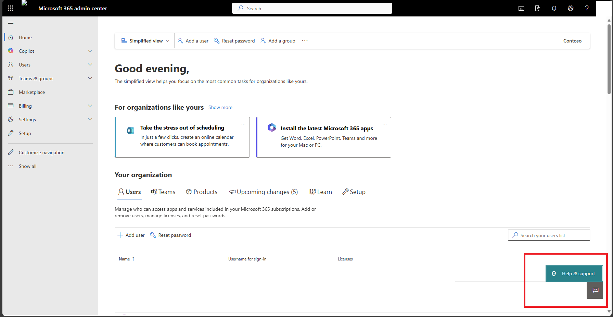613x317 pixels.
Task: Click the Customize navigation pencil item
Action: 50,153
